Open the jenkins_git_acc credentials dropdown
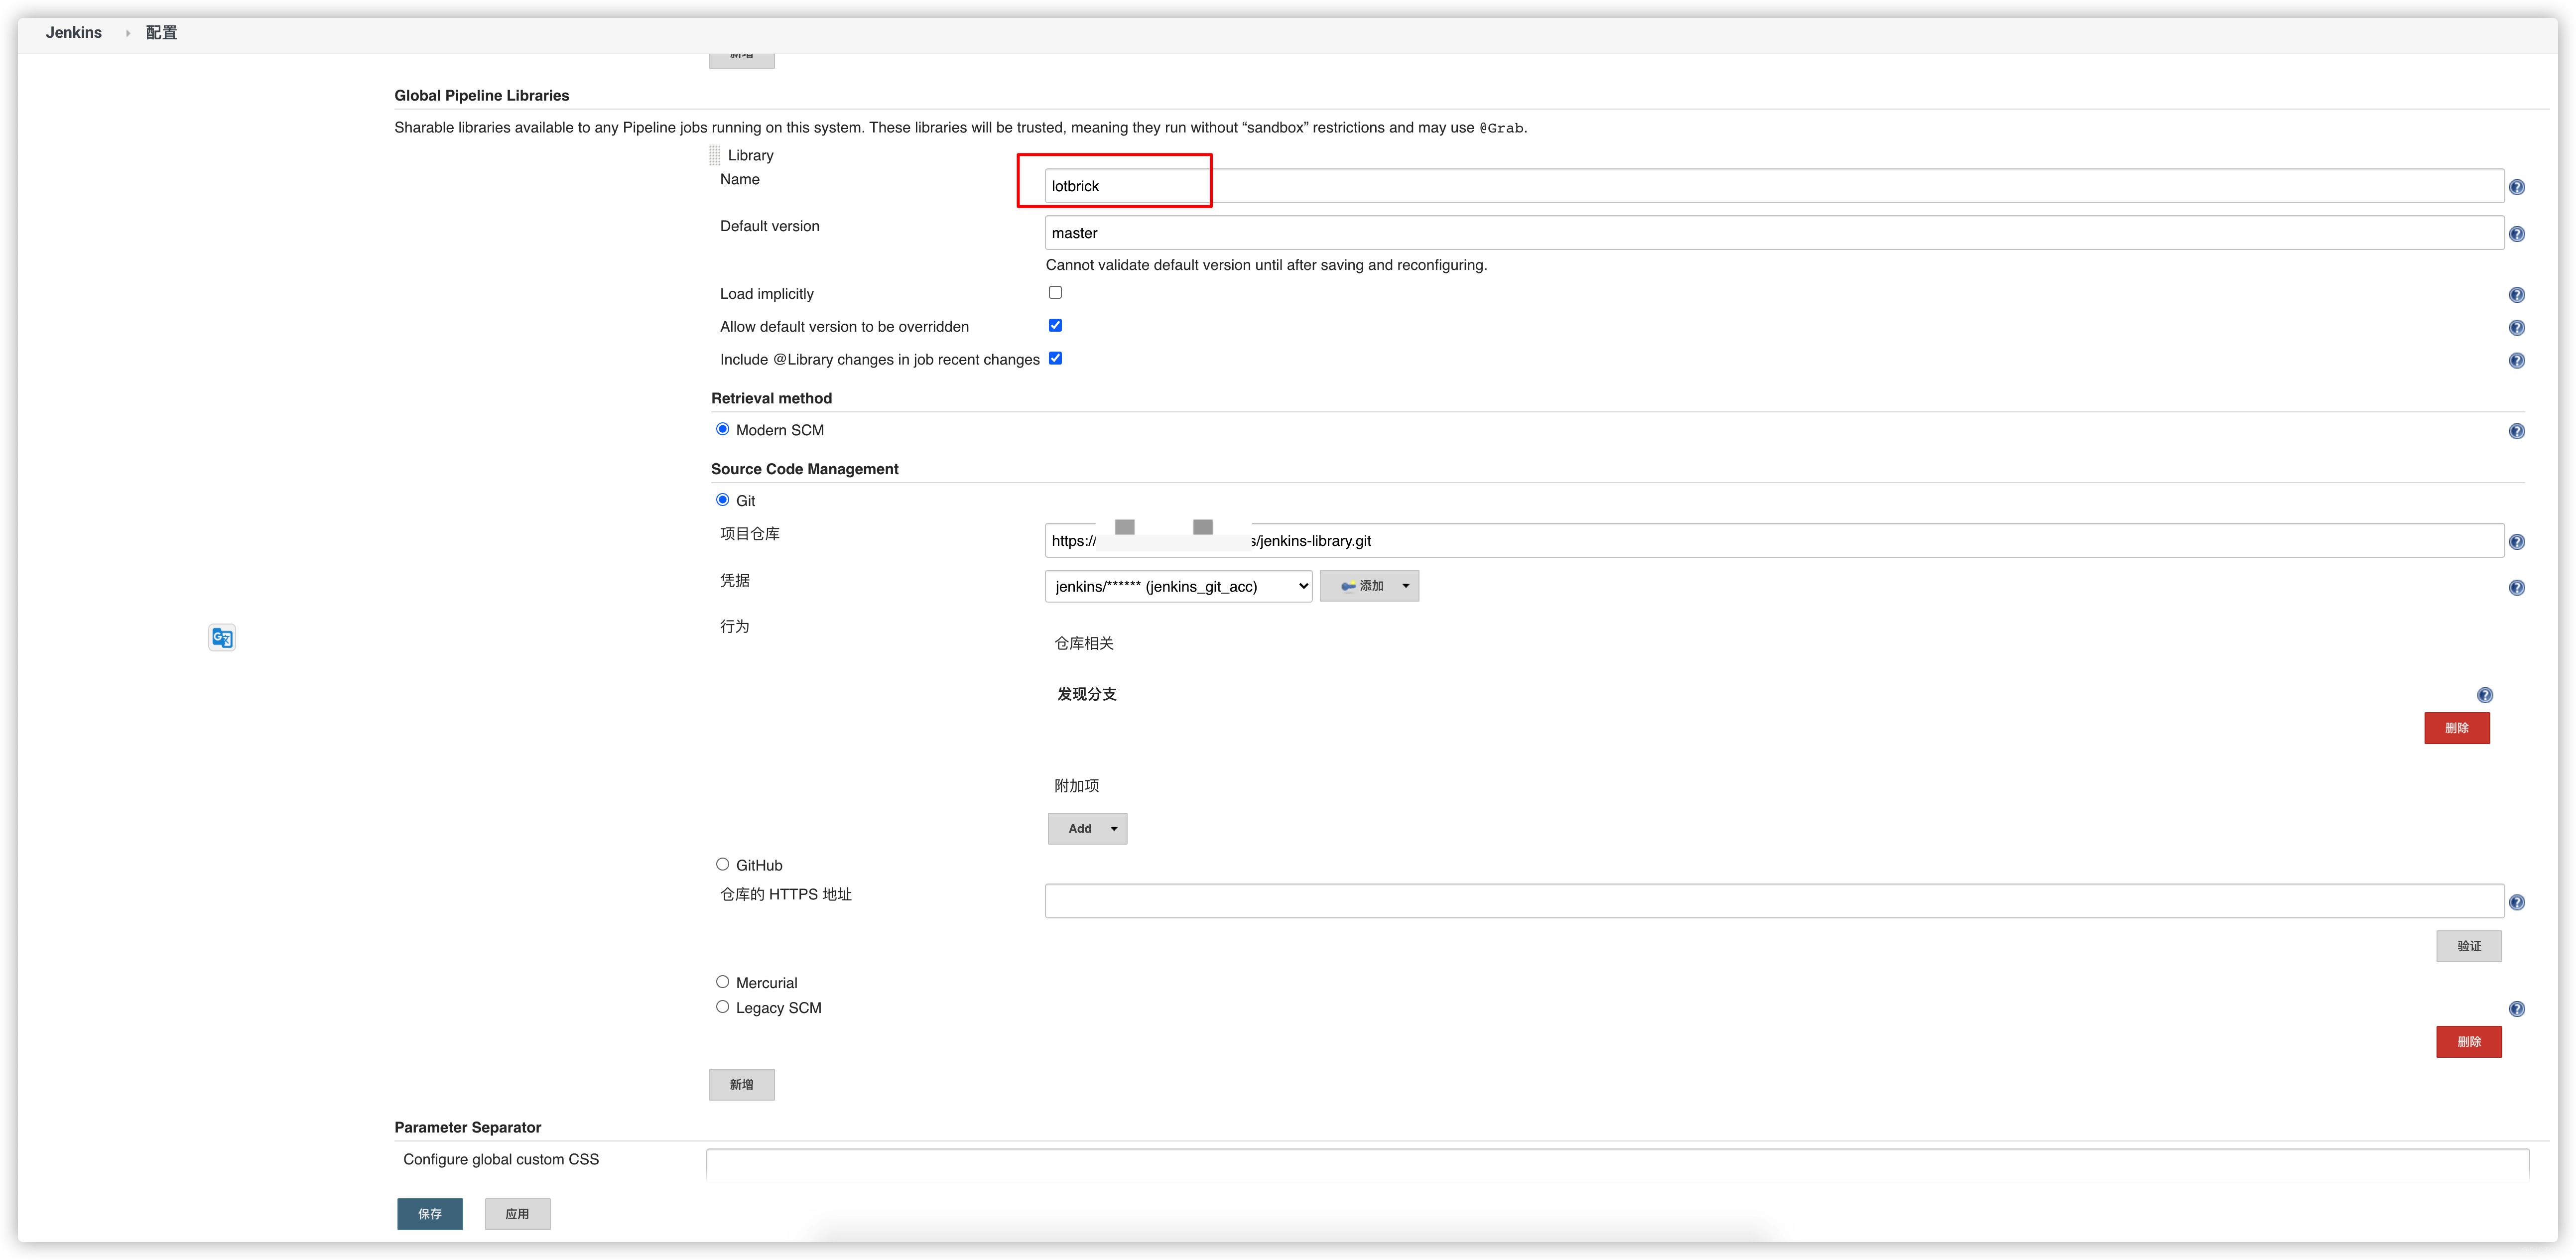2576x1260 pixels. [x=1178, y=587]
